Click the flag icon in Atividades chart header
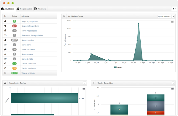Viewport: 178px width, 116px height. [64, 16]
